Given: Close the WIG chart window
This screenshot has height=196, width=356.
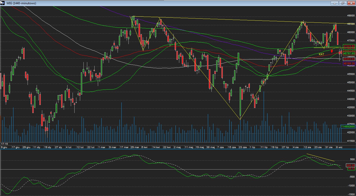Looking at the screenshot, I should (351, 3).
